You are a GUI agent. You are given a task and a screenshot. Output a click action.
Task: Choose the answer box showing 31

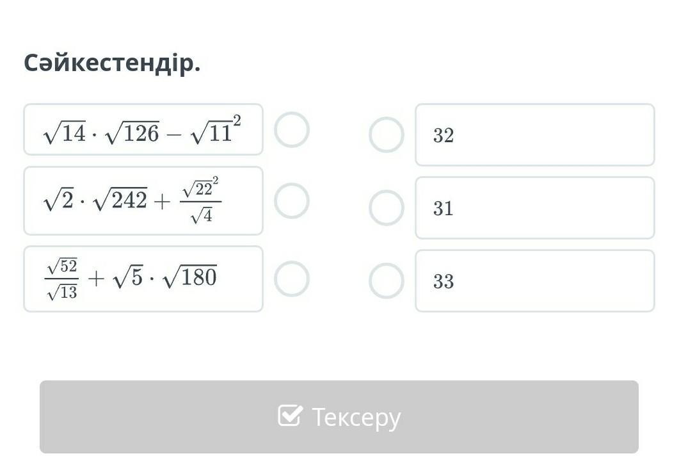click(534, 208)
